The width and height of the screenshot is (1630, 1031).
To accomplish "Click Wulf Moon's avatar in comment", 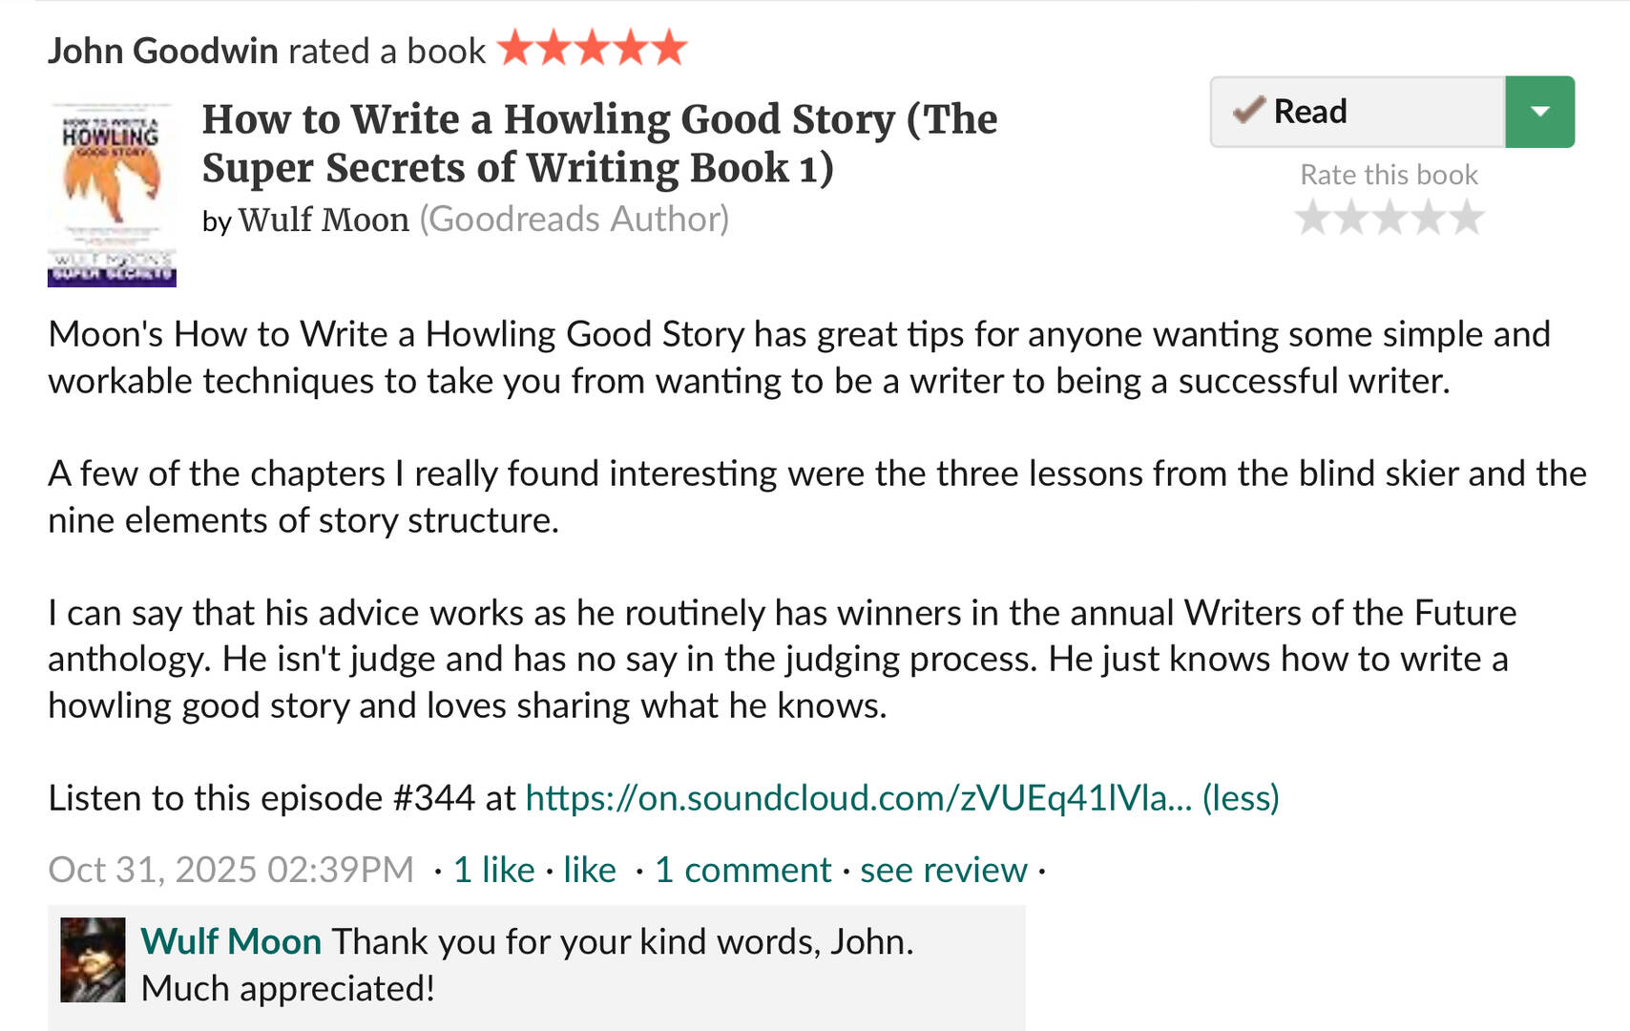I will [93, 959].
